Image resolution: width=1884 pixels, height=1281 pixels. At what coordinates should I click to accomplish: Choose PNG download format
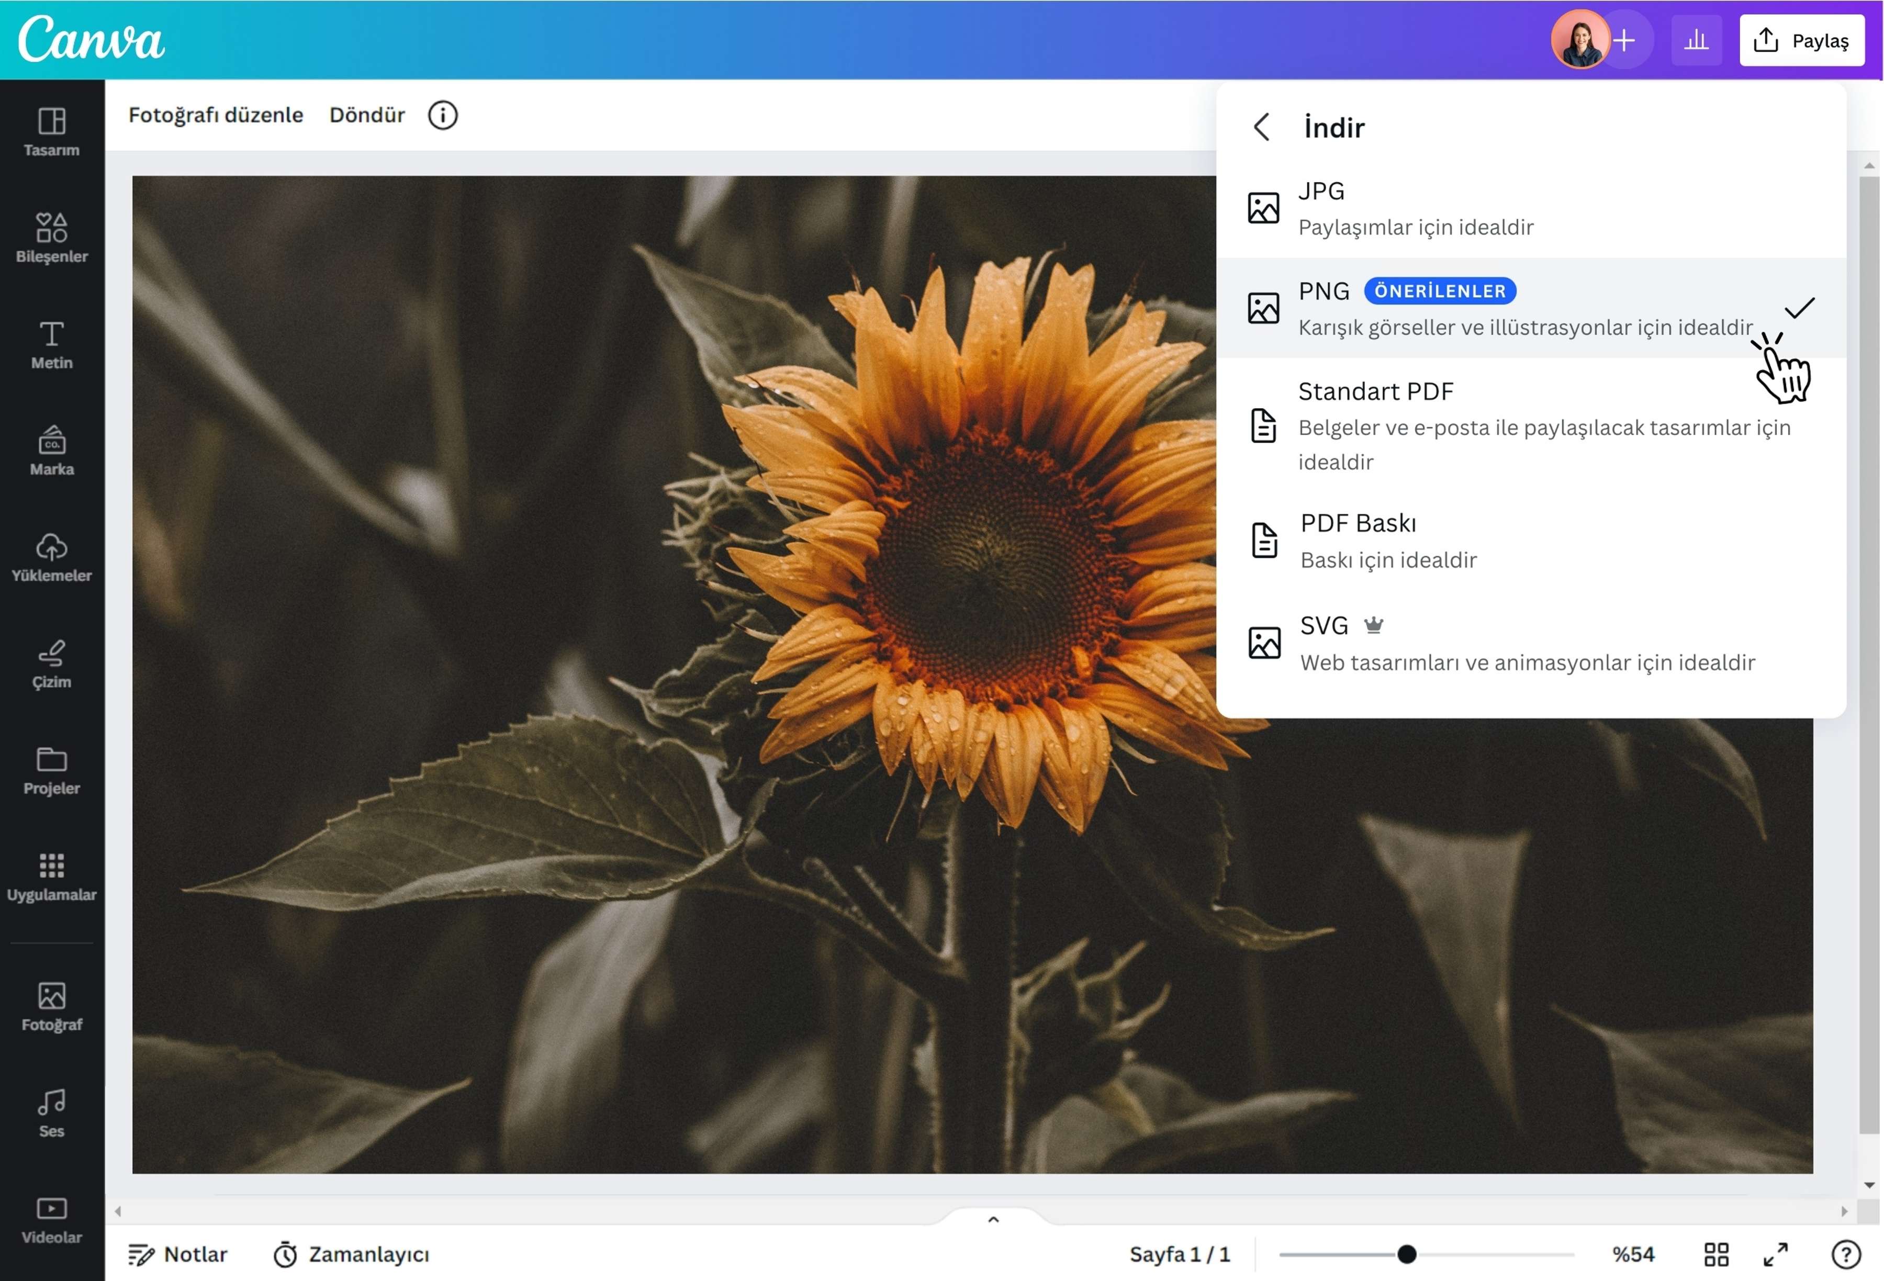1531,308
